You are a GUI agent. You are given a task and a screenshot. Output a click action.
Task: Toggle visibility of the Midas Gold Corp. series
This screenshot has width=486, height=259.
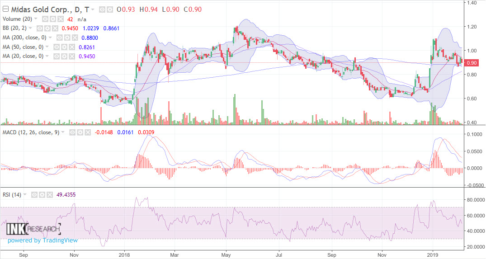point(102,9)
